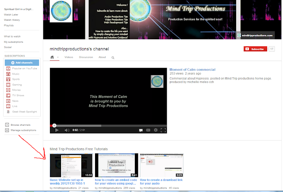The height and width of the screenshot is (192, 283).
Task: Enter fullscreen mode in the player
Action: pos(163,130)
